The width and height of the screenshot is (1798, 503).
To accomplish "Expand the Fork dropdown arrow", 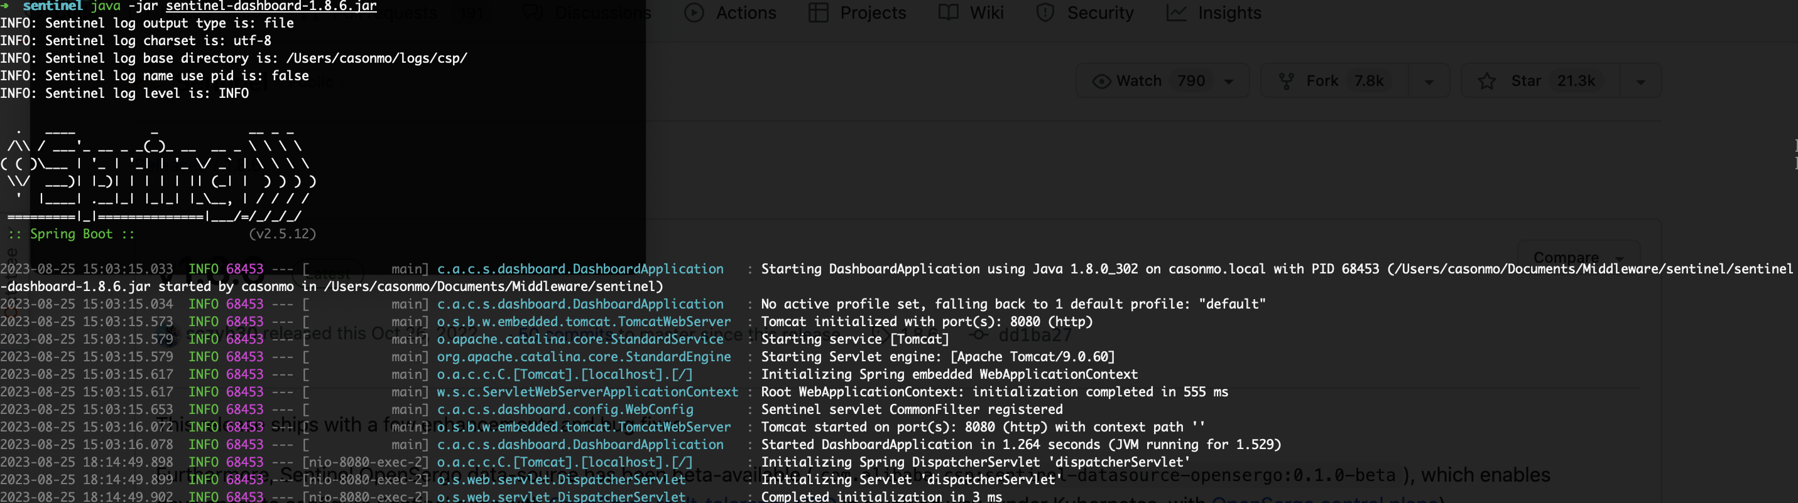I will point(1429,82).
